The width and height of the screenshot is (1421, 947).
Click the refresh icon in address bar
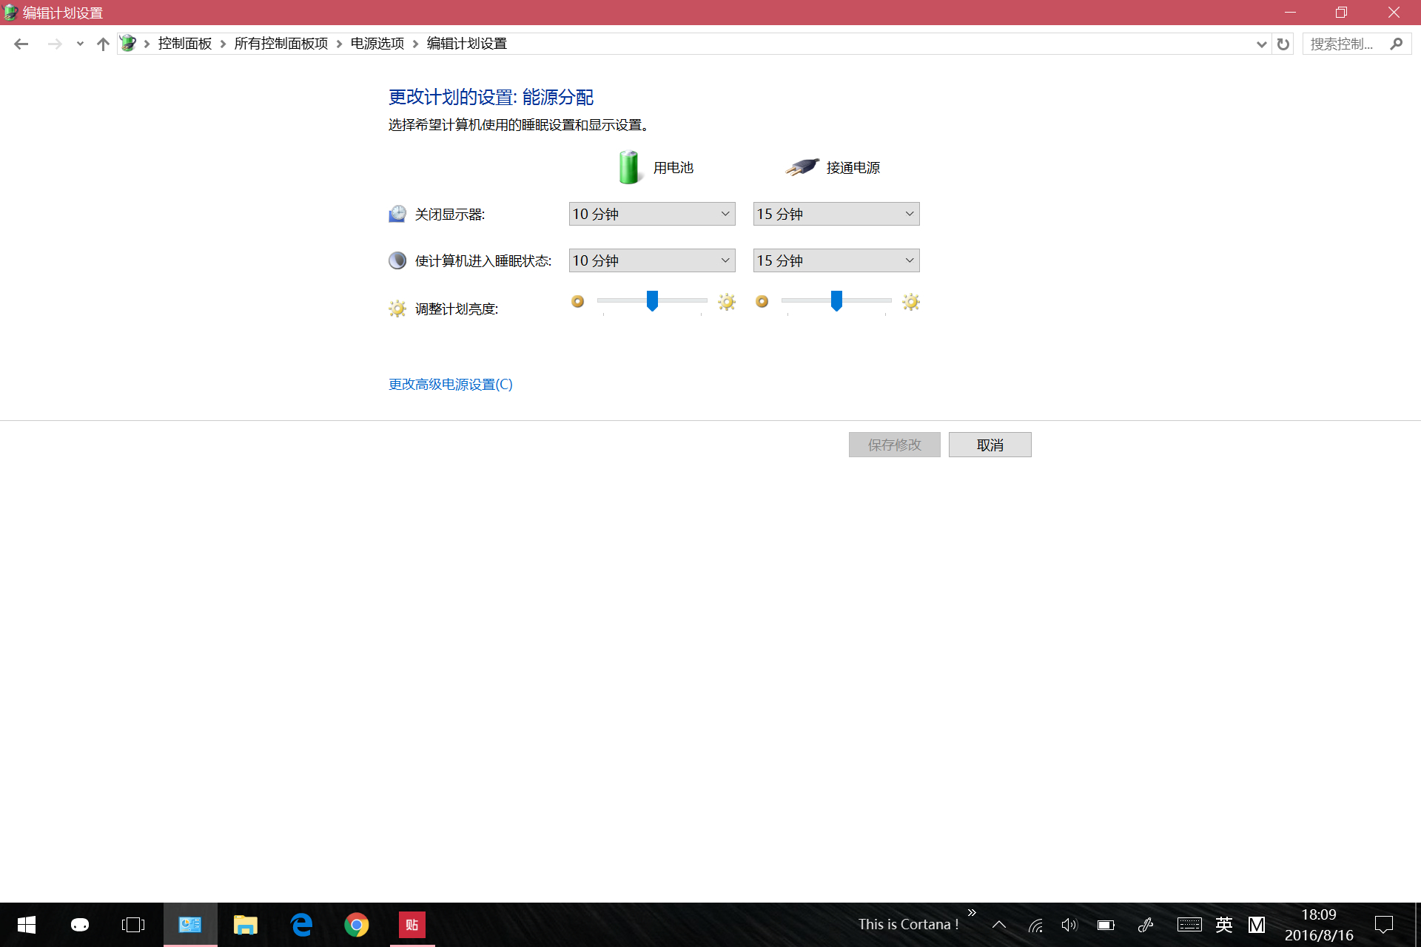(1283, 44)
